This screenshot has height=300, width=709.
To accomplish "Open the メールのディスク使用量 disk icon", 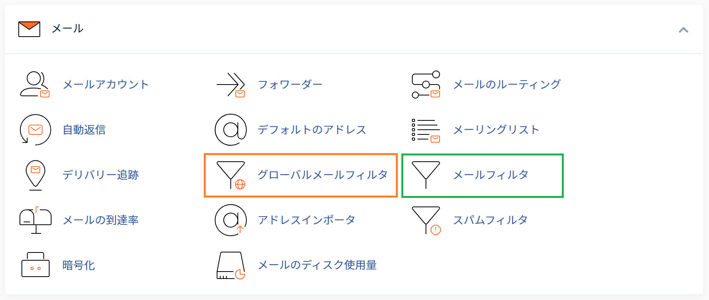I will click(231, 265).
